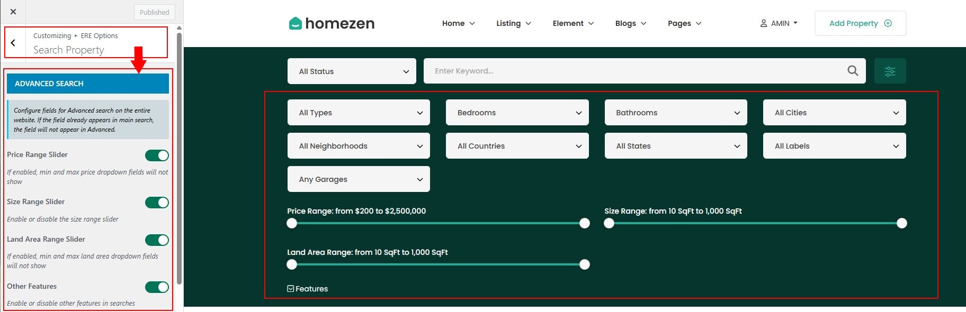The height and width of the screenshot is (312, 966).
Task: Click the search magnifier icon
Action: point(852,71)
